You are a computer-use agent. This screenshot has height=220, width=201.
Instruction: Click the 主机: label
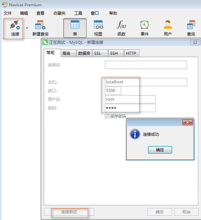click(x=52, y=82)
